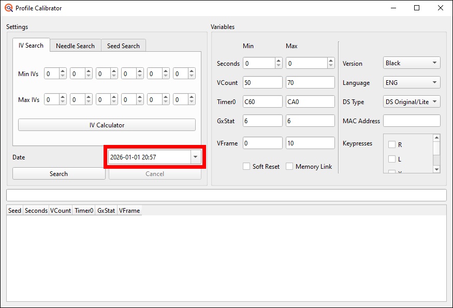Image resolution: width=453 pixels, height=308 pixels.
Task: Click the MAC Address input field
Action: (411, 121)
